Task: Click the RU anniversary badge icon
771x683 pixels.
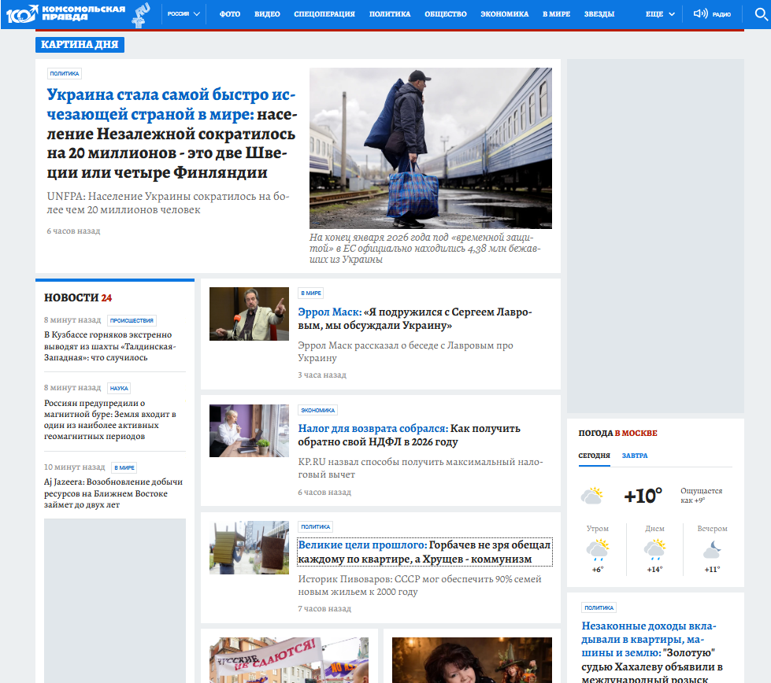Action: click(142, 13)
